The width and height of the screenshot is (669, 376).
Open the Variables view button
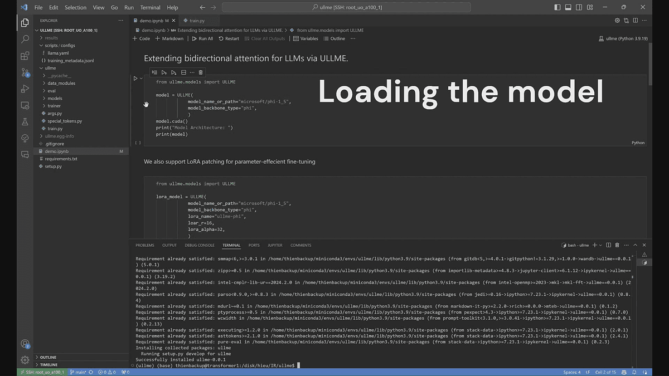click(306, 38)
